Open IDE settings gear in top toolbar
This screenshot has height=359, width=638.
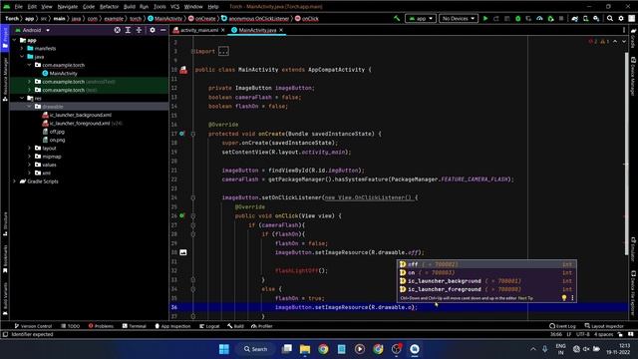point(621,18)
